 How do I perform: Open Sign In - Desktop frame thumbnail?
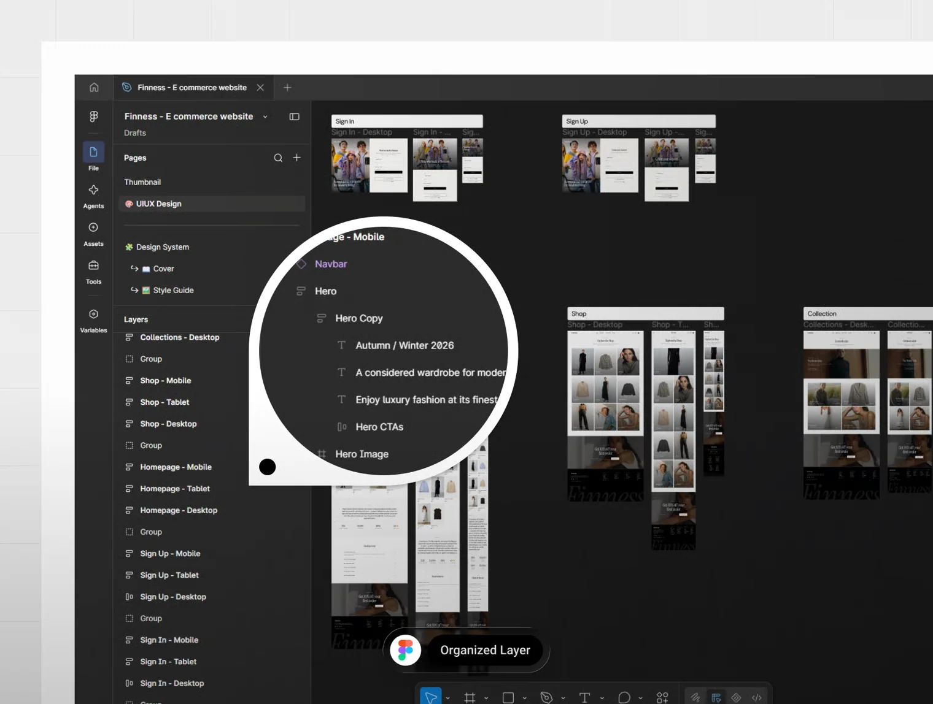click(370, 166)
